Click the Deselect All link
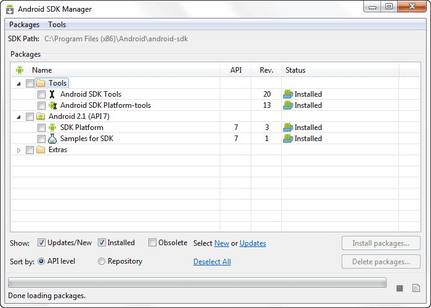This screenshot has height=308, width=431. 212,262
